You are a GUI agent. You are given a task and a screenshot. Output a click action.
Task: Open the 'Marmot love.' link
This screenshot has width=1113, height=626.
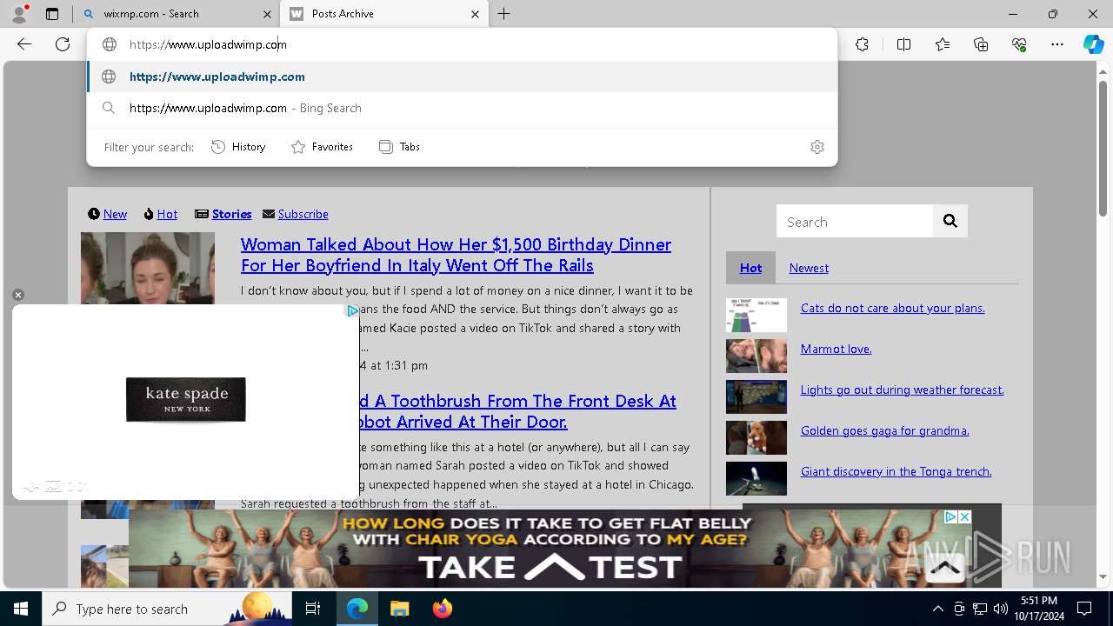pyautogui.click(x=836, y=349)
